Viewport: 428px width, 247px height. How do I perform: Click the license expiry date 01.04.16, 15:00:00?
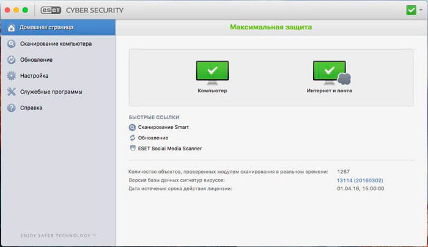360,188
